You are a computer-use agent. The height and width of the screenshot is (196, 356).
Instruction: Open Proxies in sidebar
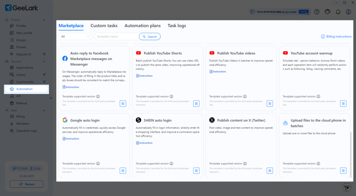[x=21, y=47]
